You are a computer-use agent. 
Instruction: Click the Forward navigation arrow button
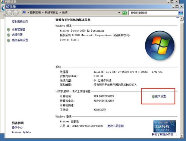[x=16, y=13]
